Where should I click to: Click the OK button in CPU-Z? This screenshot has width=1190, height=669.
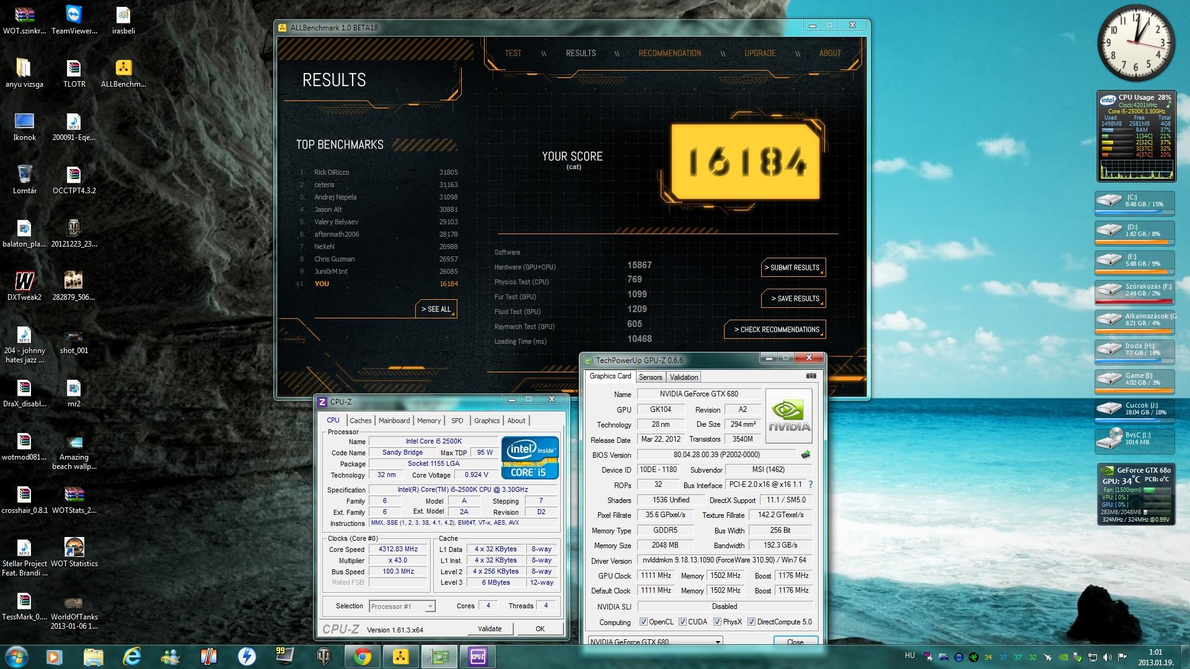click(x=540, y=629)
